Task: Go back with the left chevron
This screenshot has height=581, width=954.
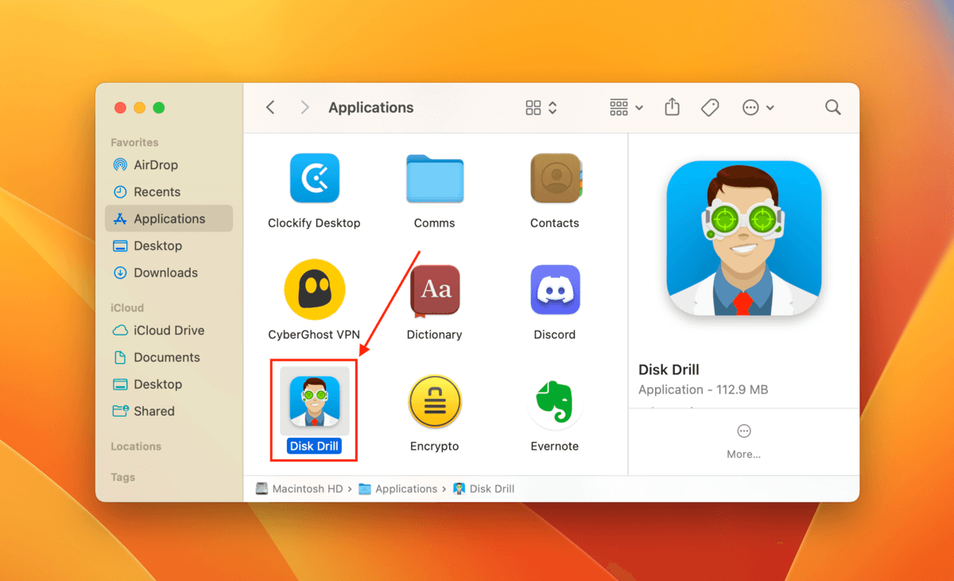Action: (x=270, y=107)
